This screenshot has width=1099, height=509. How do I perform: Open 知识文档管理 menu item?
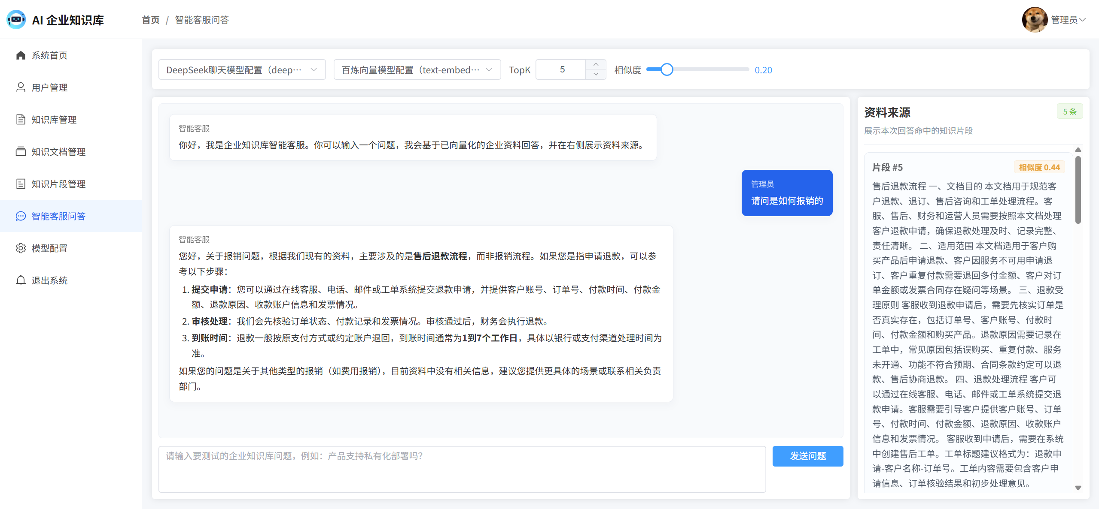point(71,152)
